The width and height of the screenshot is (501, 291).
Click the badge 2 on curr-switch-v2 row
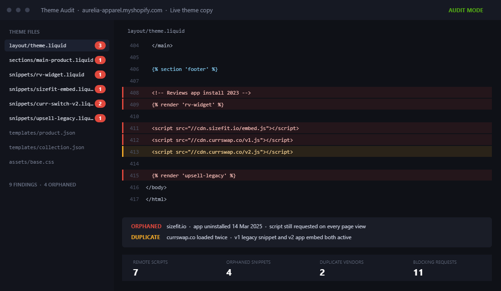coord(100,104)
